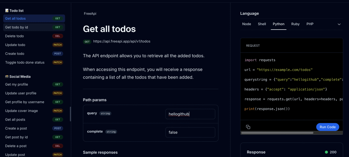The image size is (349, 157).
Task: Click the DEL badge next to Delete todo
Action: click(58, 36)
